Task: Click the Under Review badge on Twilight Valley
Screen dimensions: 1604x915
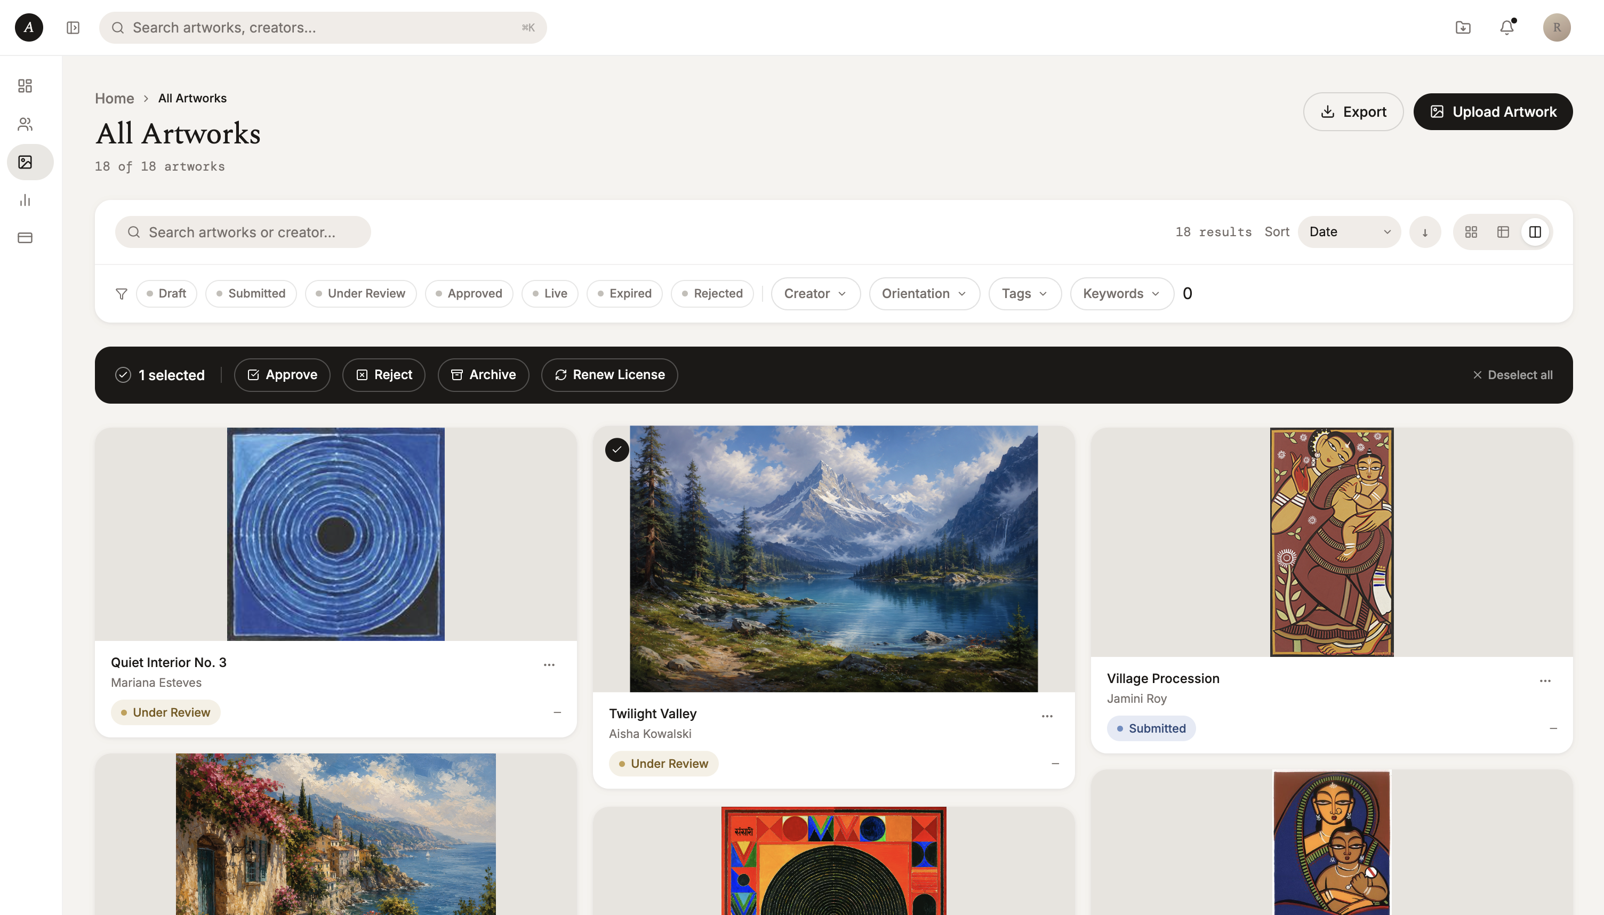Action: (663, 764)
